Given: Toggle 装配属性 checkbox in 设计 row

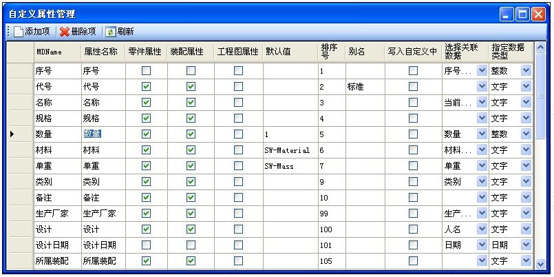Looking at the screenshot, I should click(x=191, y=229).
